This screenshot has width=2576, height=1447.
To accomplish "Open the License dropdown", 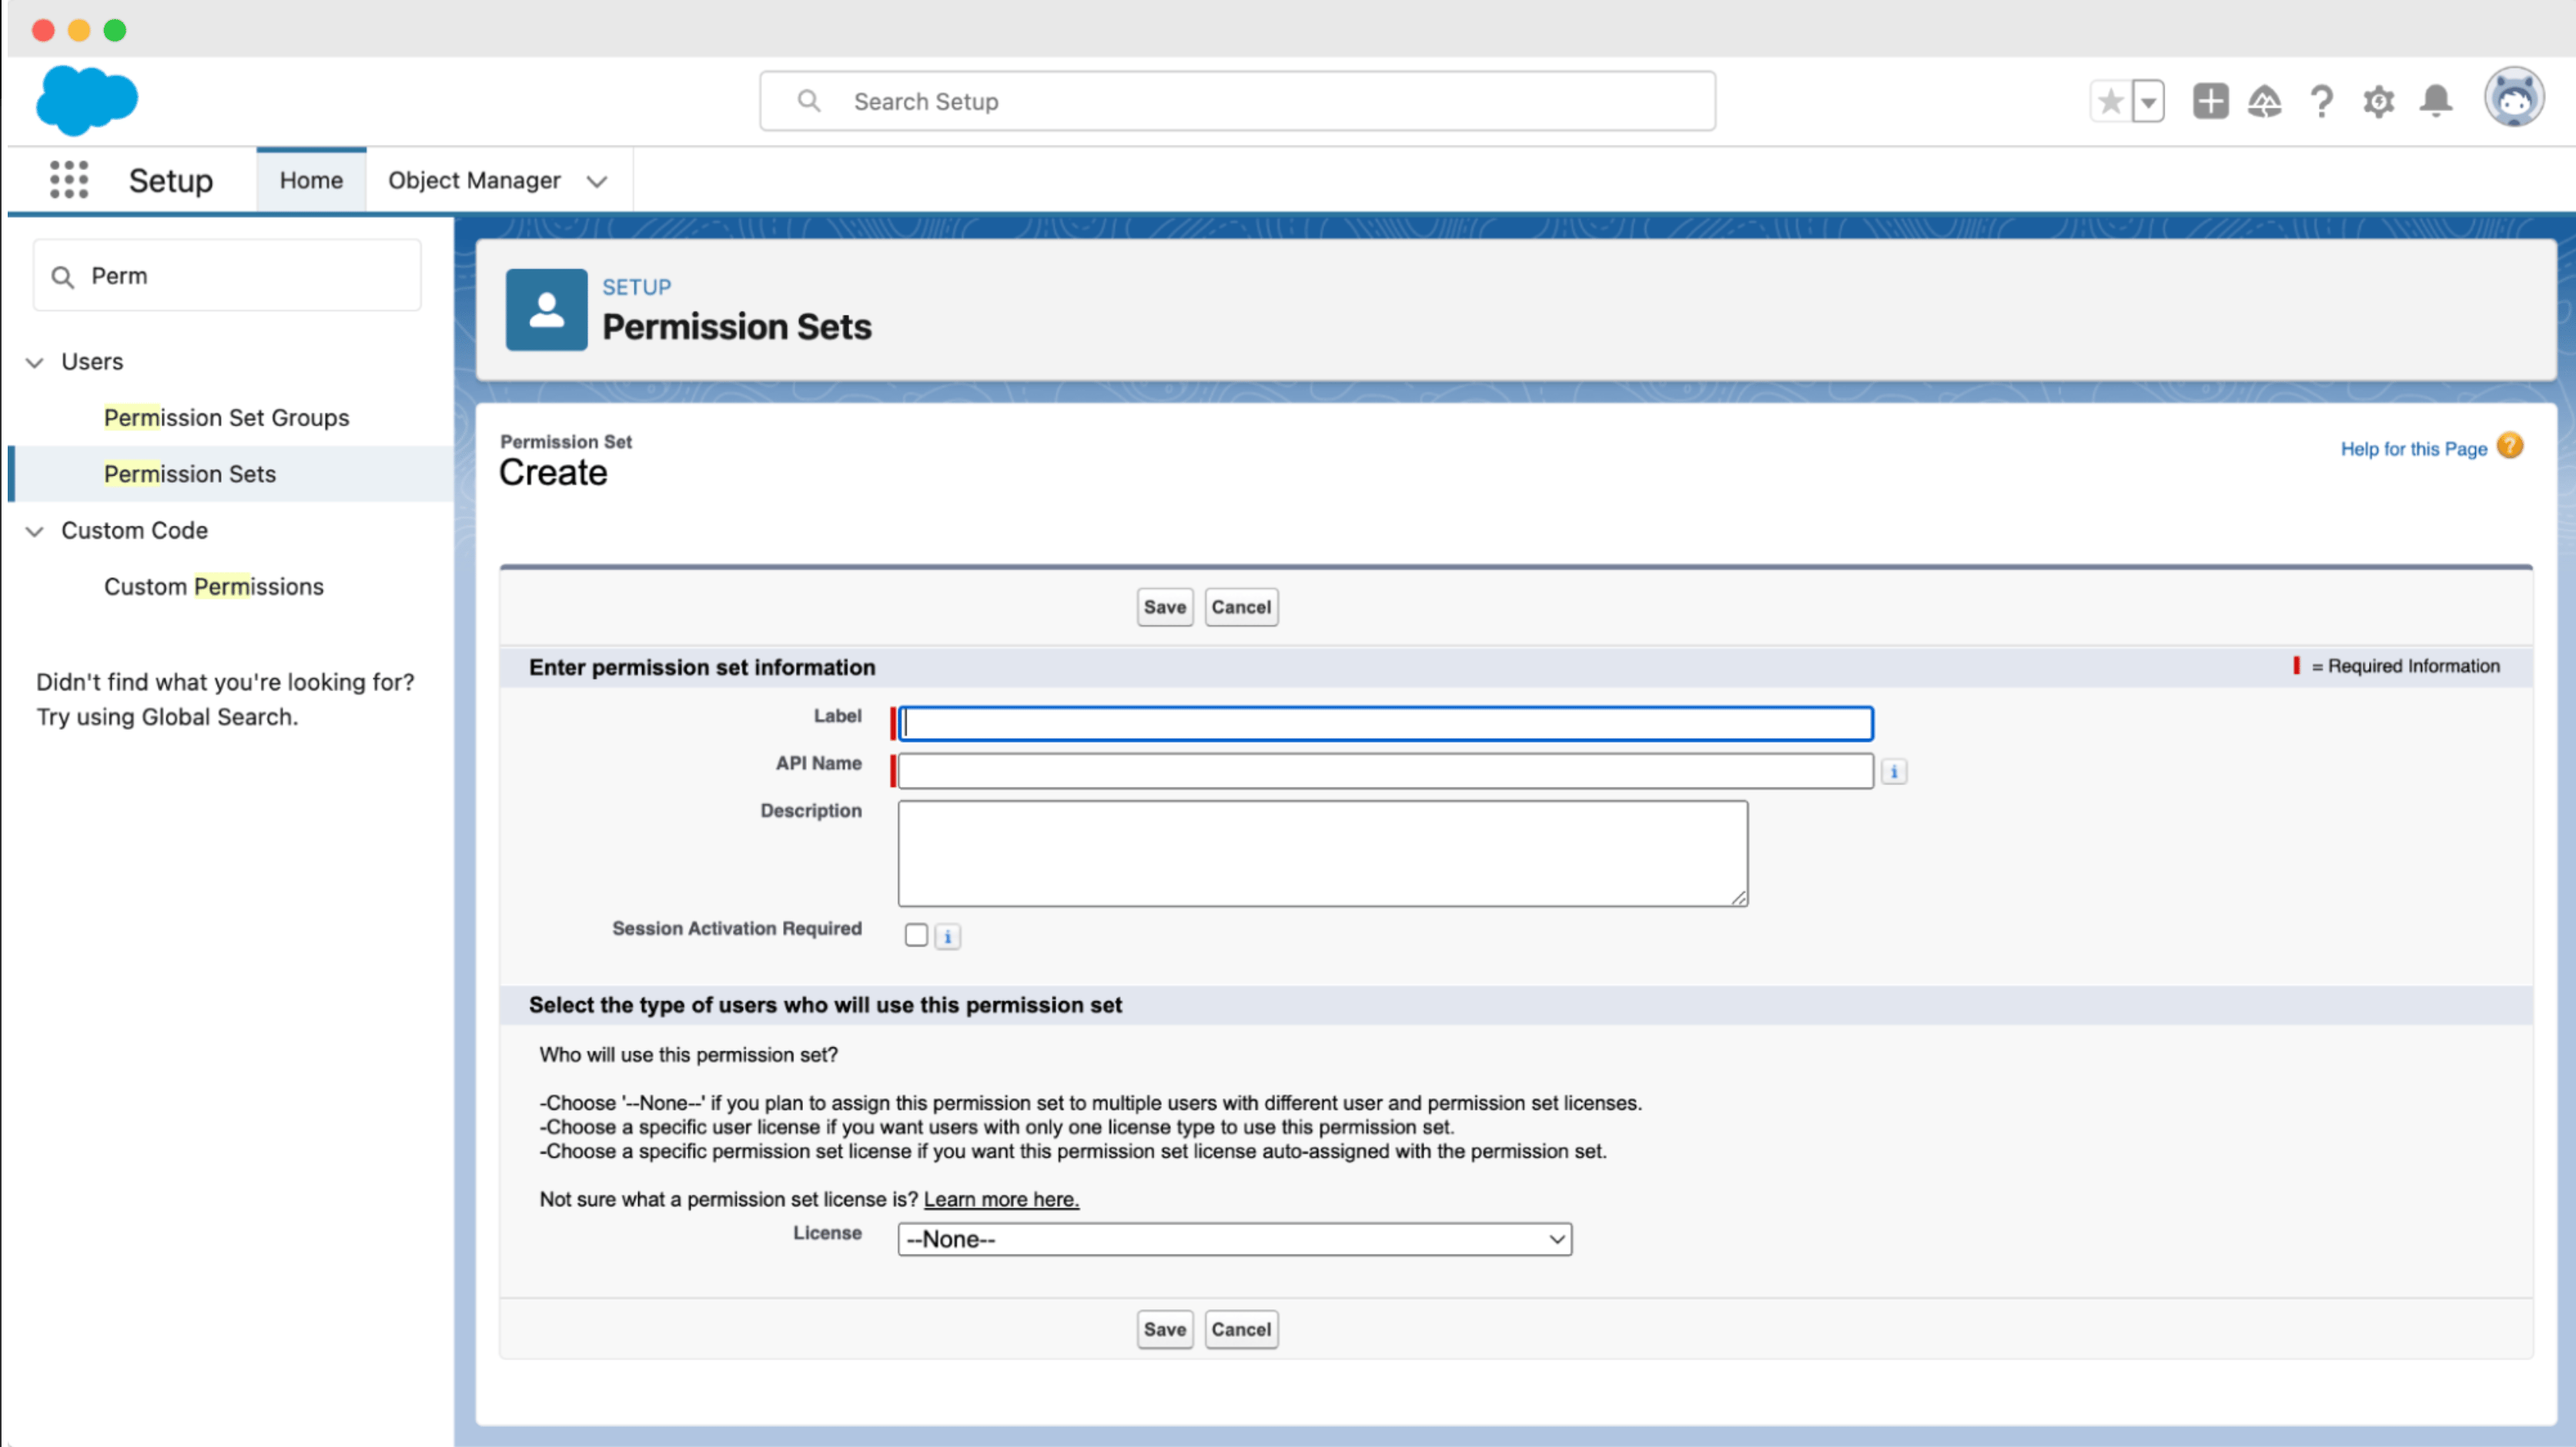I will tap(1235, 1240).
